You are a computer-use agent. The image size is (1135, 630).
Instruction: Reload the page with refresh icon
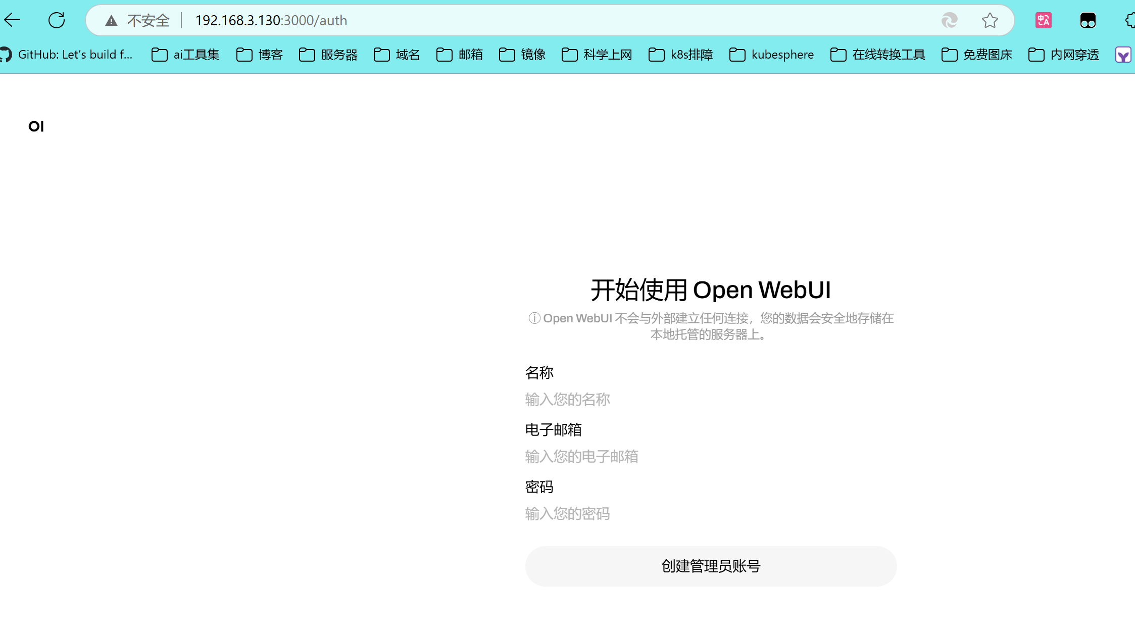pyautogui.click(x=57, y=20)
